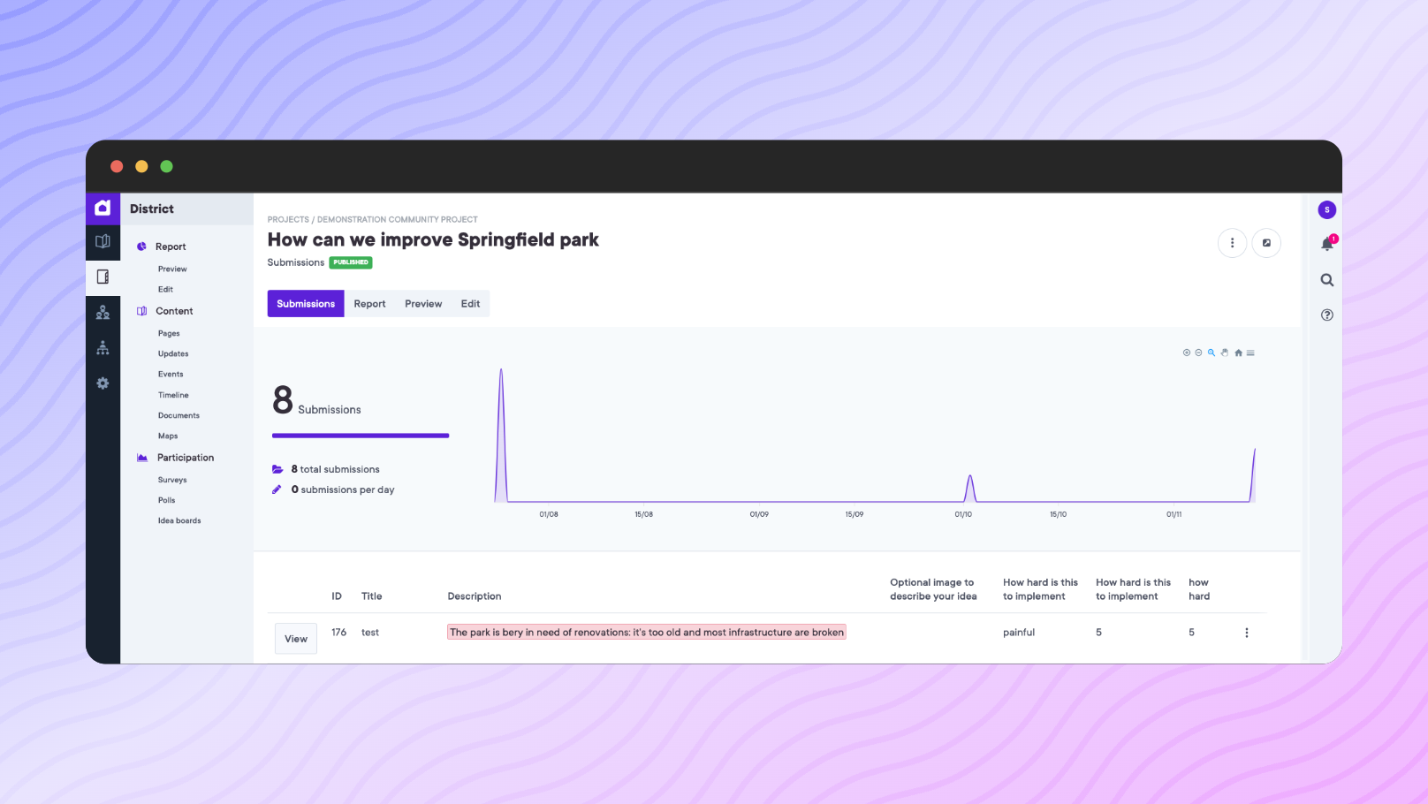Open the settings gear in the sidebar
Viewport: 1428px width, 804px height.
tap(103, 383)
